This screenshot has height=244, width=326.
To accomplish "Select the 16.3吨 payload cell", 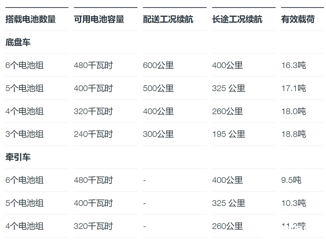I will [x=293, y=65].
